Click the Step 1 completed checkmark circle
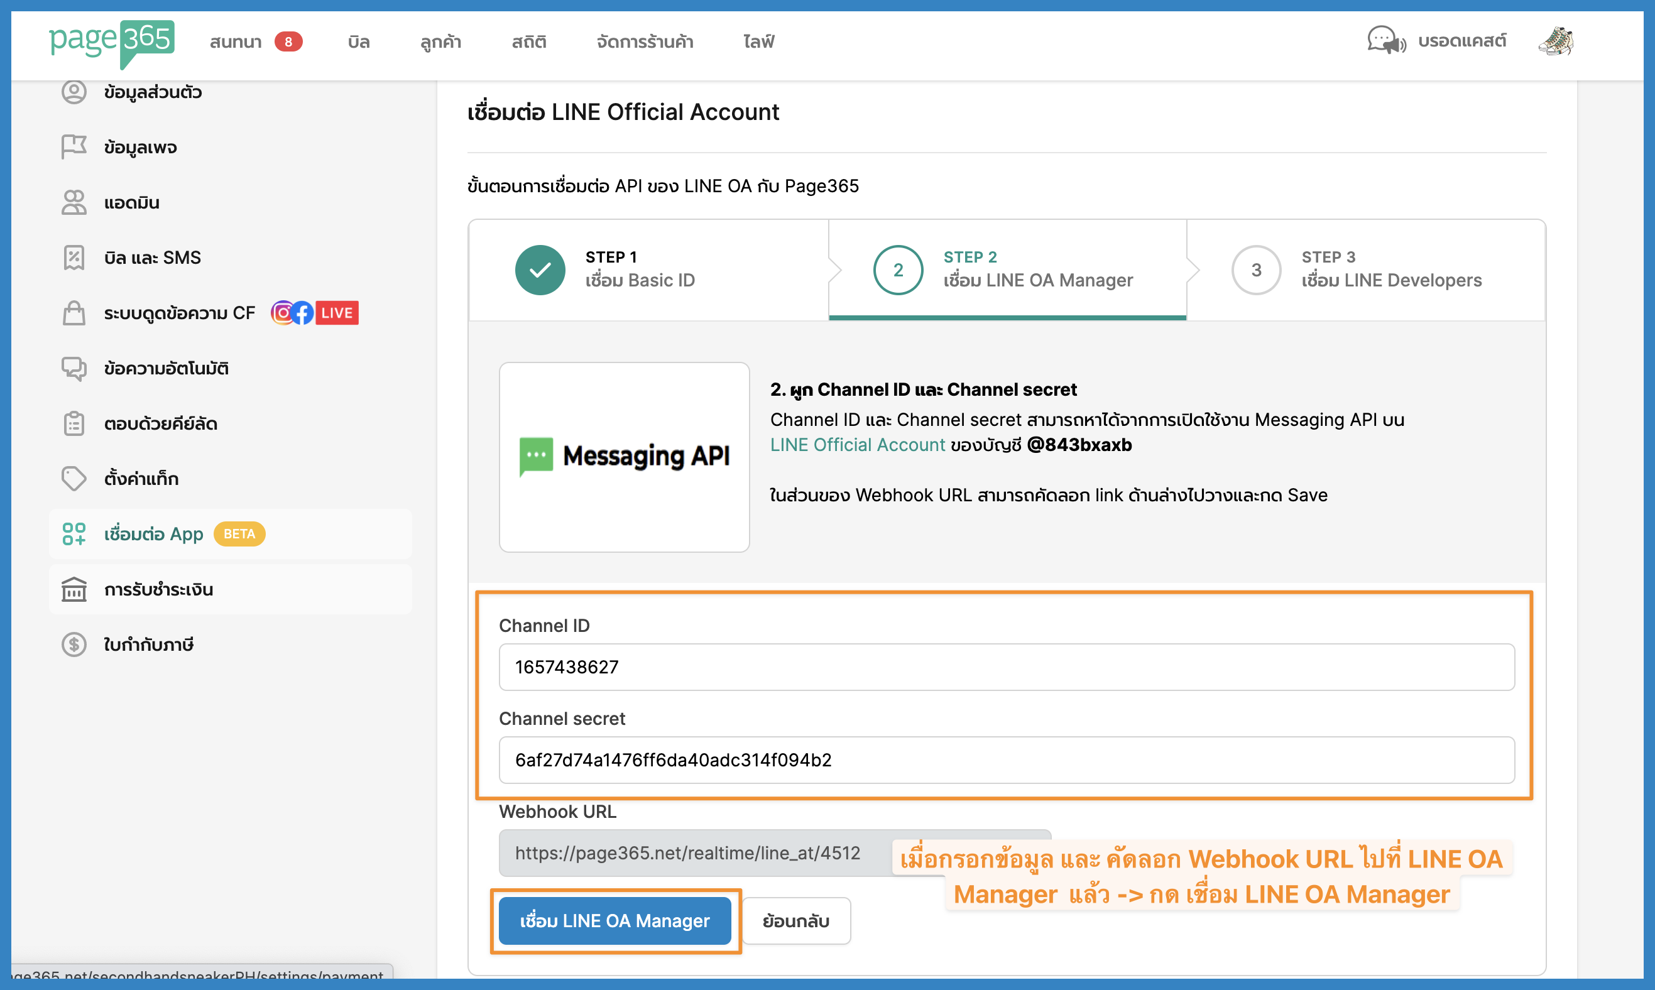 pos(540,269)
